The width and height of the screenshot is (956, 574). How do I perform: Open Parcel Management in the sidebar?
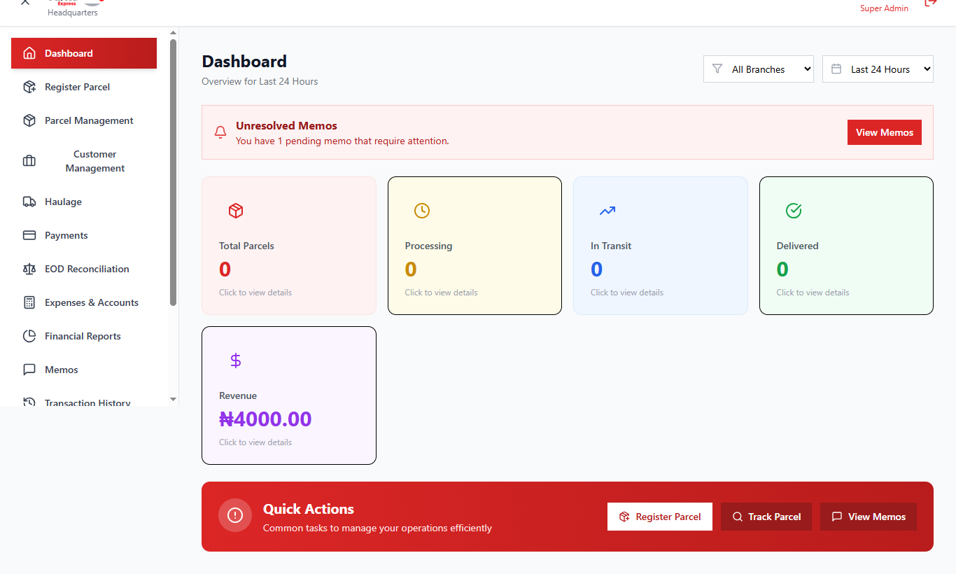(88, 120)
